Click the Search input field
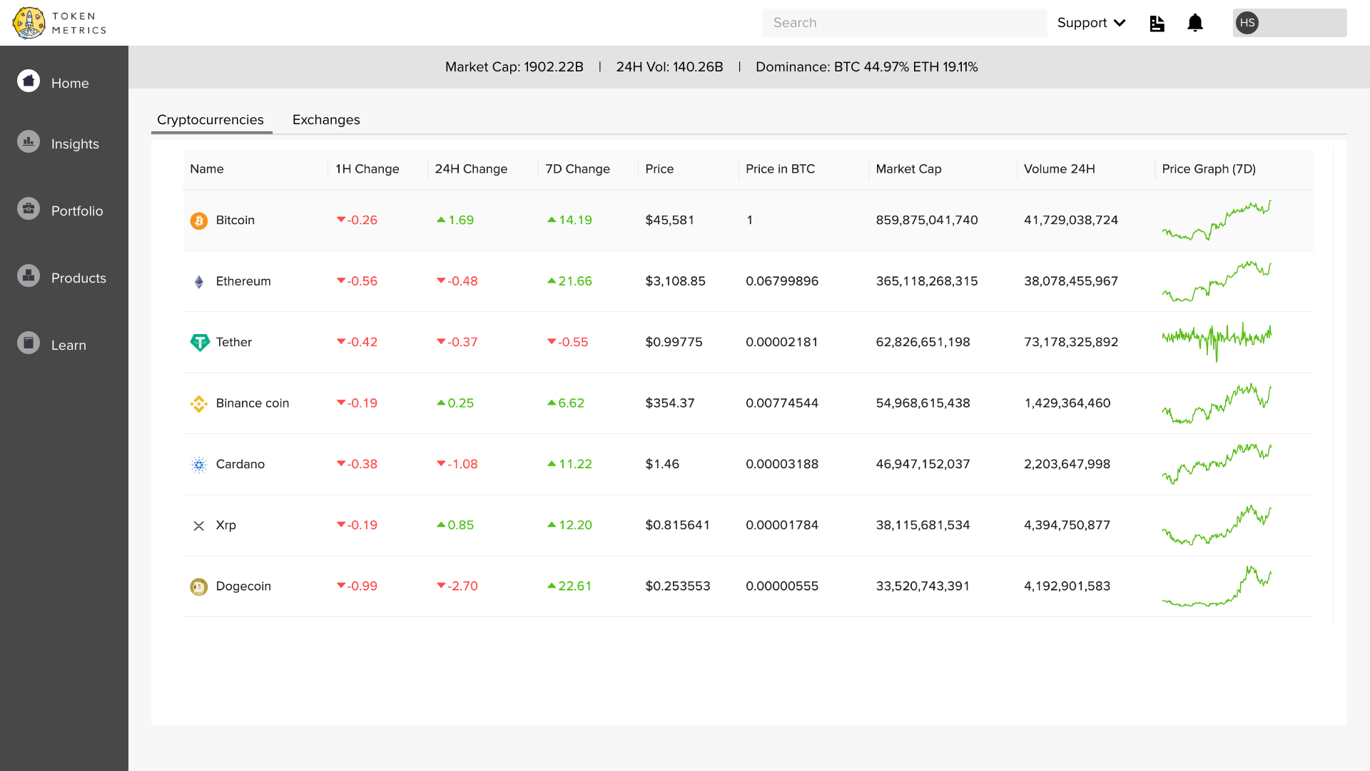The width and height of the screenshot is (1370, 771). pyautogui.click(x=904, y=23)
